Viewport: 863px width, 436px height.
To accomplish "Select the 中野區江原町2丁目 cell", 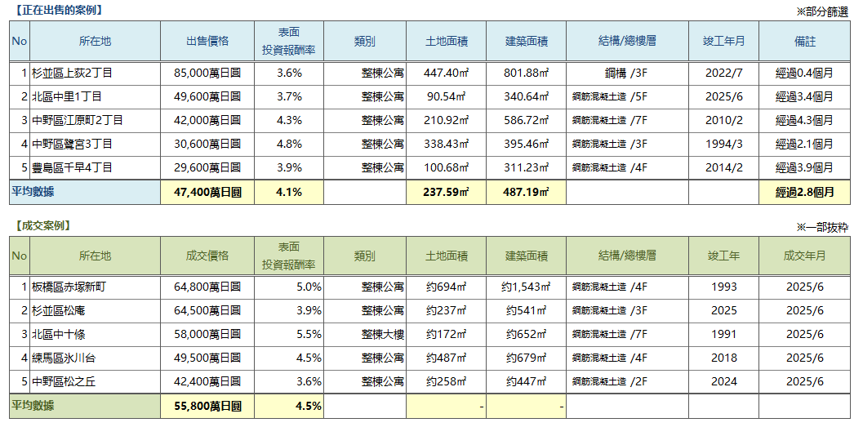I will (78, 120).
